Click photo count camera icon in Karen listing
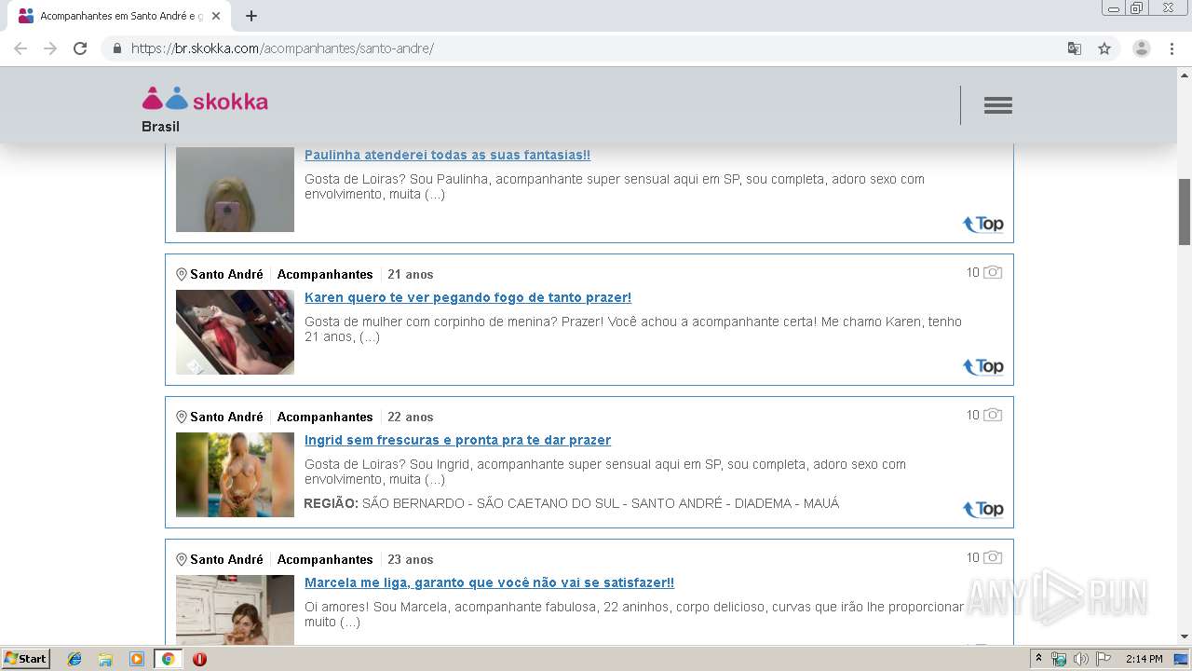This screenshot has height=671, width=1192. 993,272
